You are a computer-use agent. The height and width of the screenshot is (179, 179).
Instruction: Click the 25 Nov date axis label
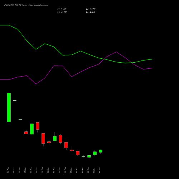59,170
